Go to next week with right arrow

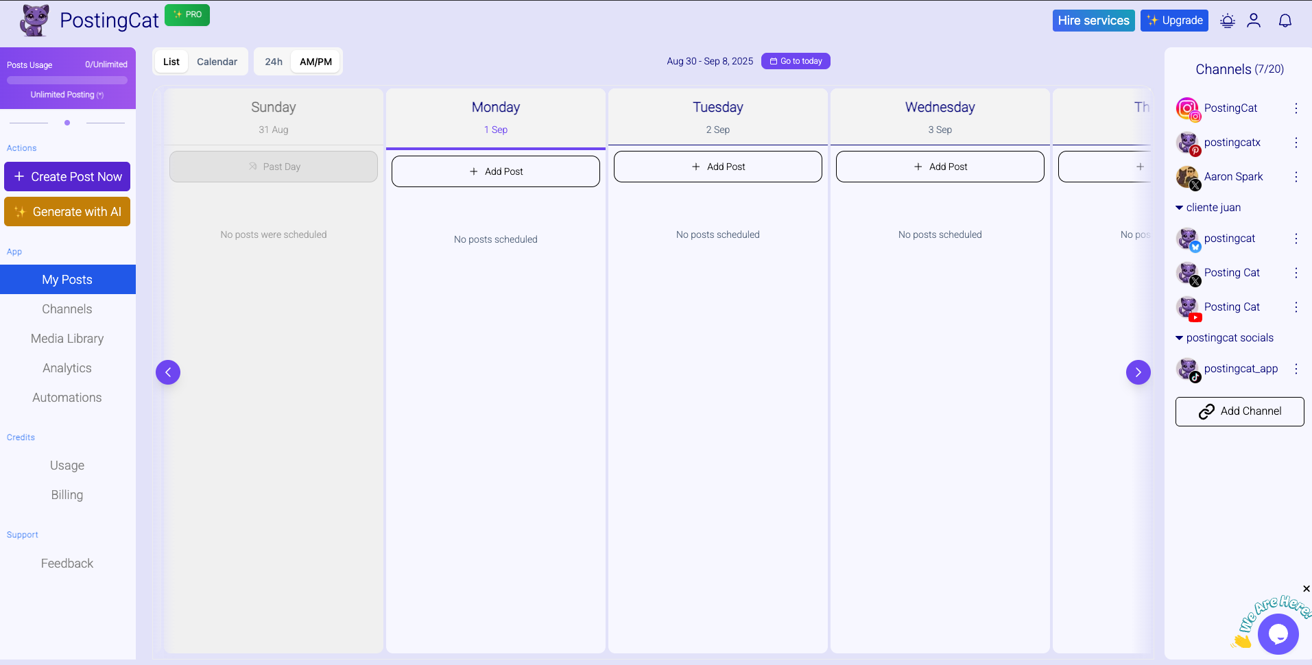[1138, 372]
